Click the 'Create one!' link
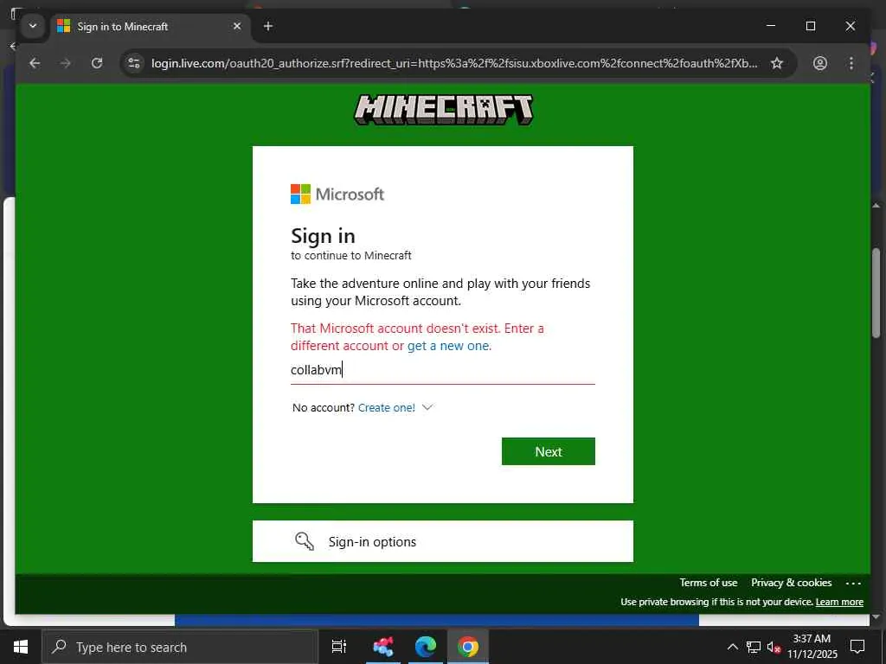 coord(387,408)
